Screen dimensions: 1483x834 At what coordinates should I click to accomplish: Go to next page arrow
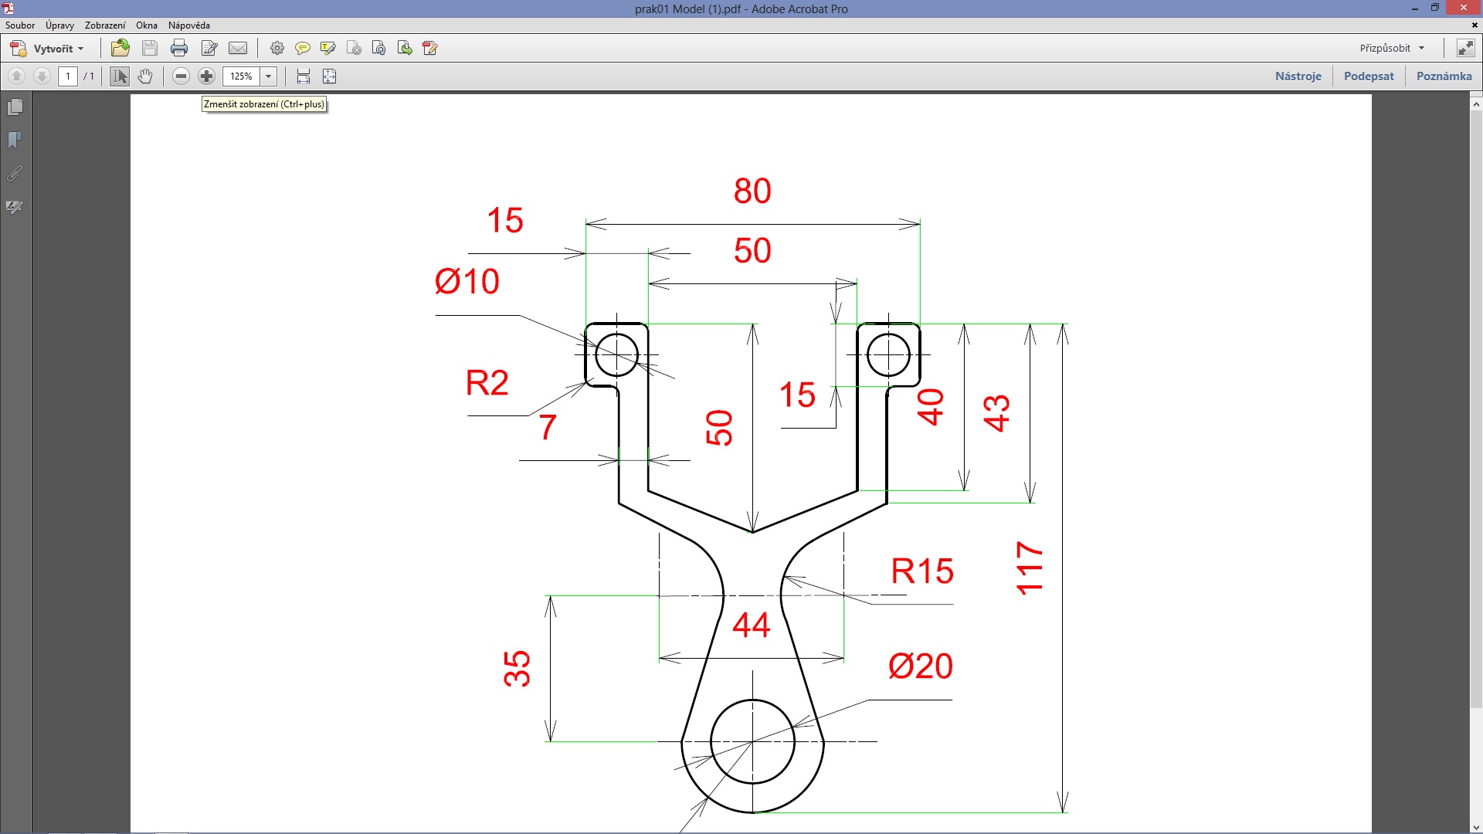point(42,76)
